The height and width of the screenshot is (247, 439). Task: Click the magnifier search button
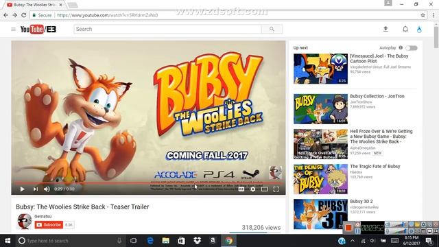(x=272, y=29)
